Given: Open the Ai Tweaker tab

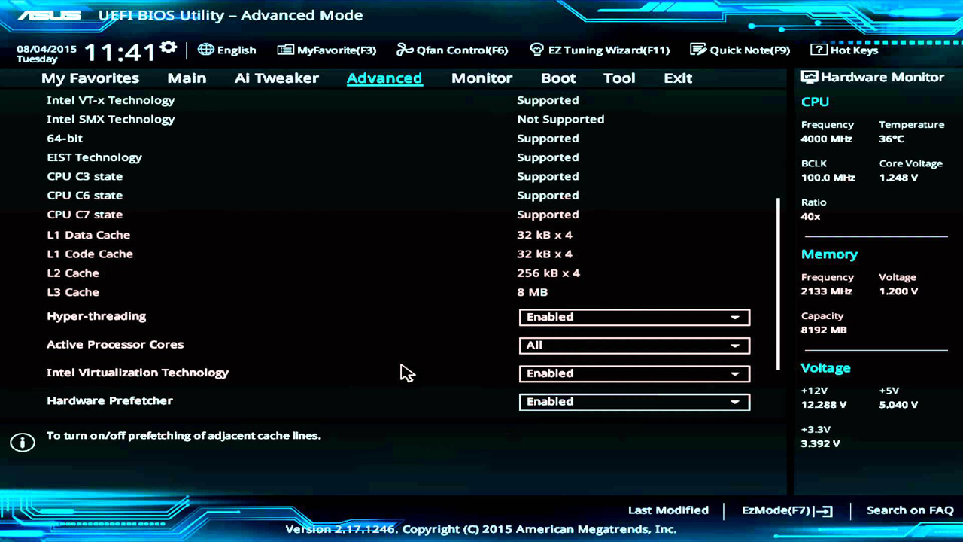Looking at the screenshot, I should click(277, 78).
